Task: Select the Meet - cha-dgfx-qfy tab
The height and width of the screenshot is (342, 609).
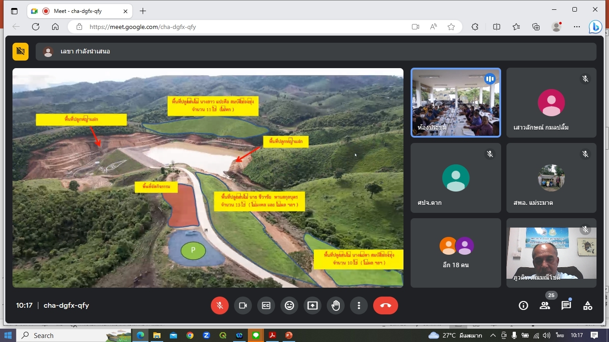Action: tap(79, 11)
